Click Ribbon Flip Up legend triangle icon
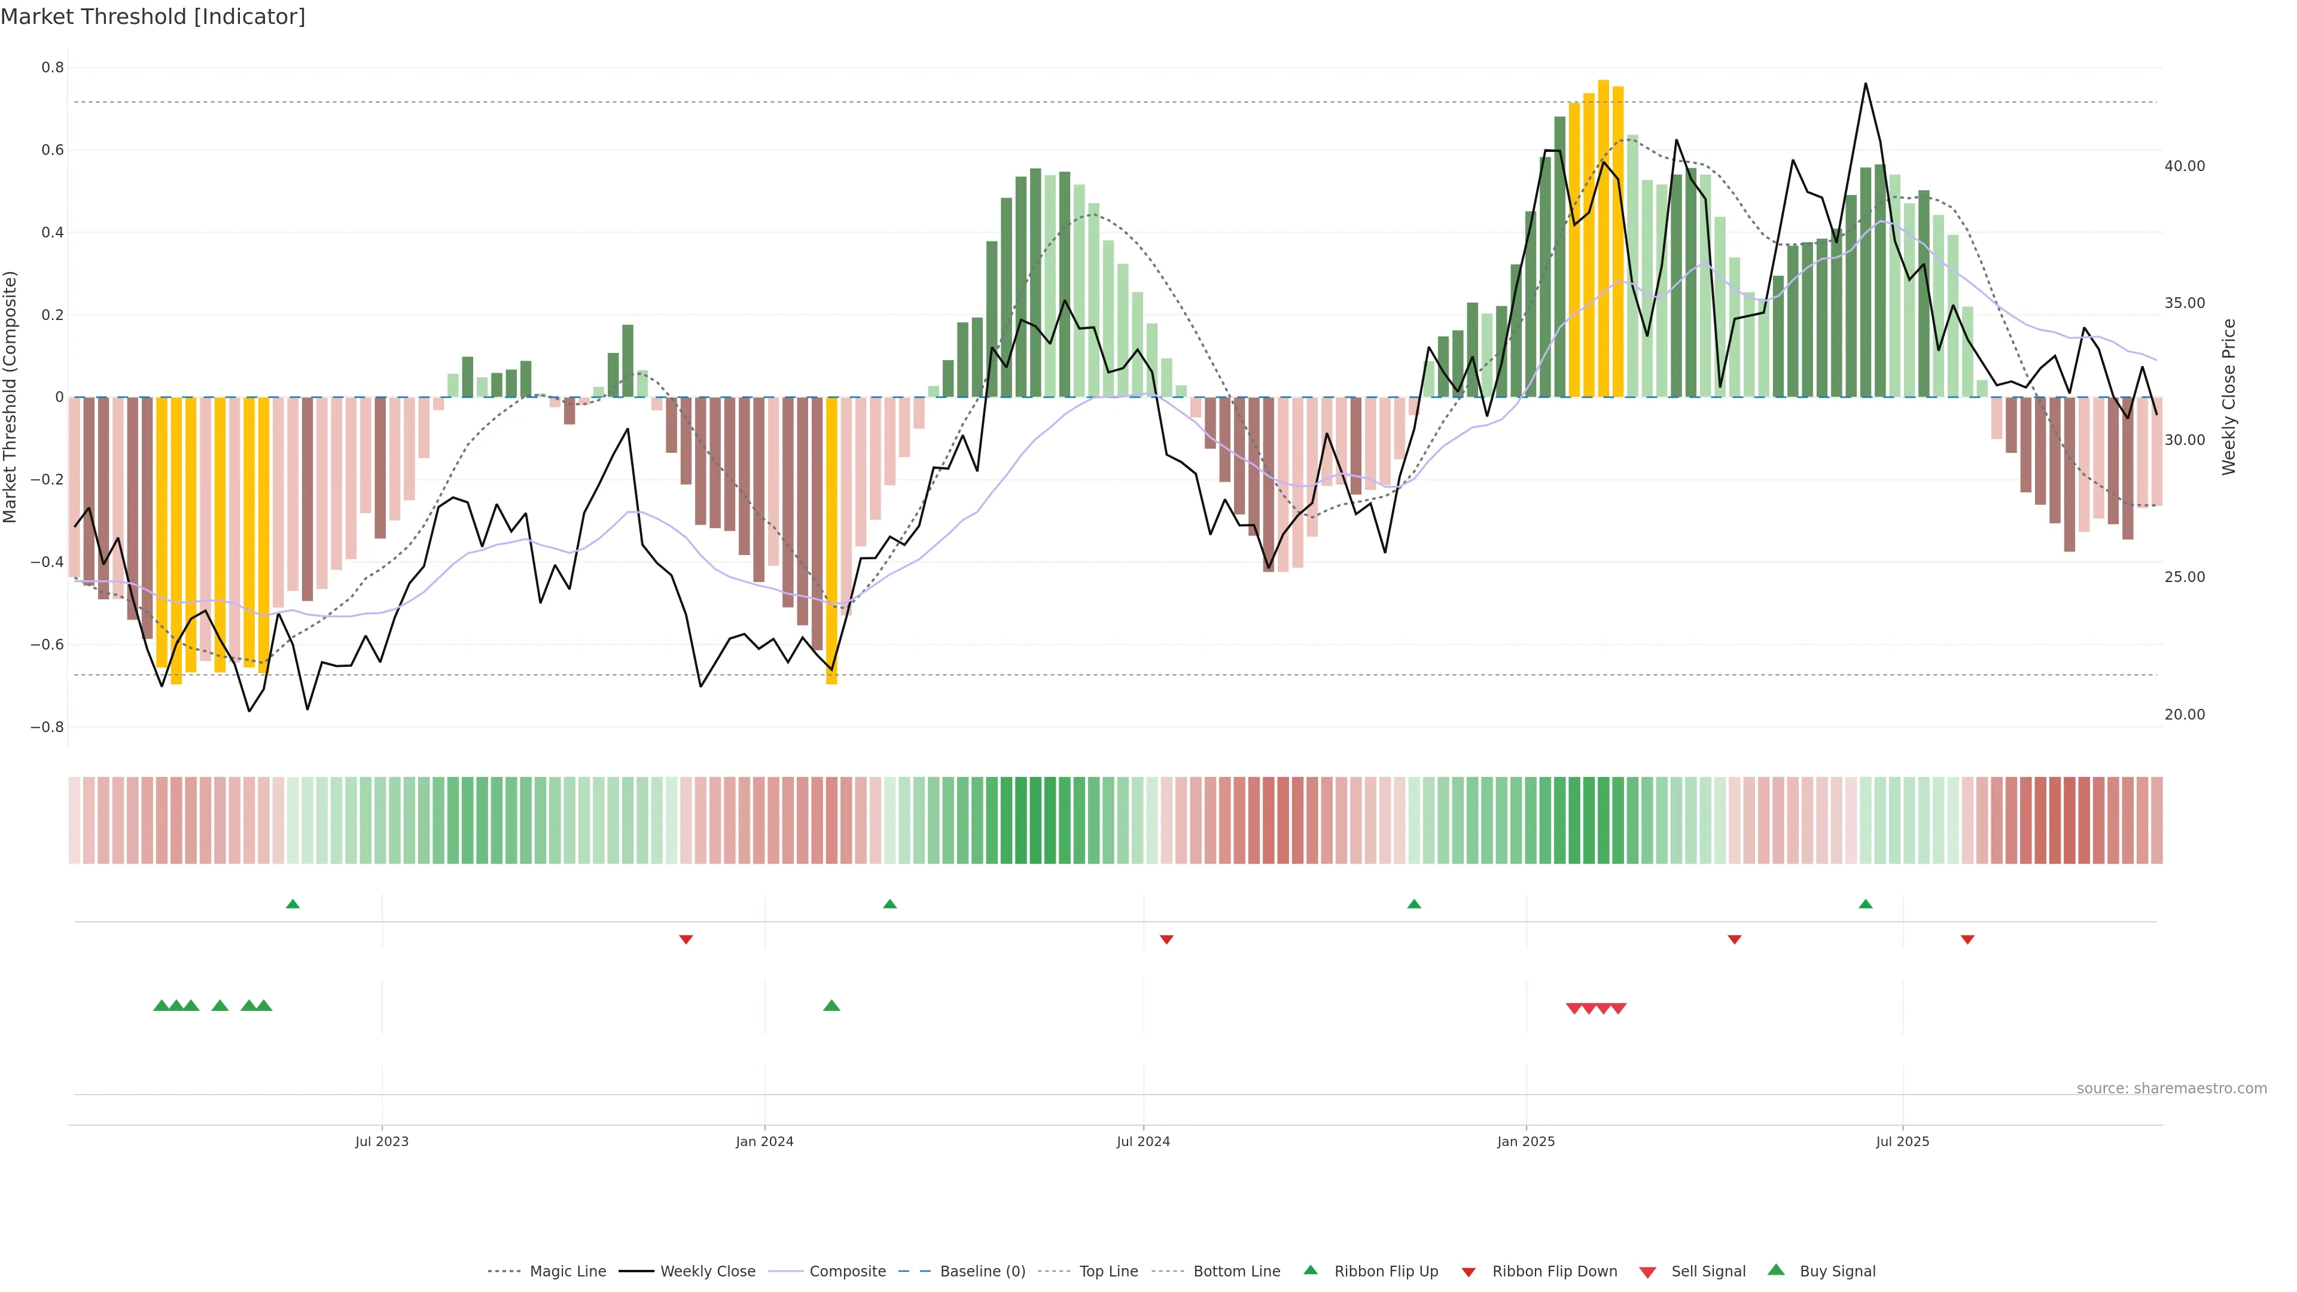 [1310, 1270]
